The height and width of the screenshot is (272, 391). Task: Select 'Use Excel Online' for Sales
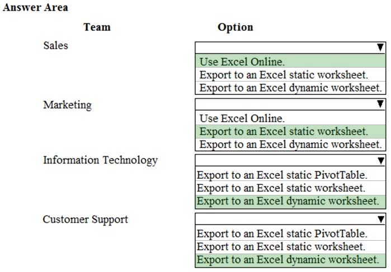290,61
